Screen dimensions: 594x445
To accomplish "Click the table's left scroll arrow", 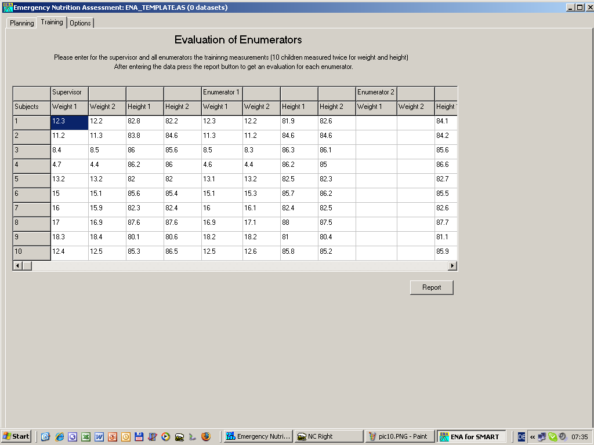I will coord(17,265).
